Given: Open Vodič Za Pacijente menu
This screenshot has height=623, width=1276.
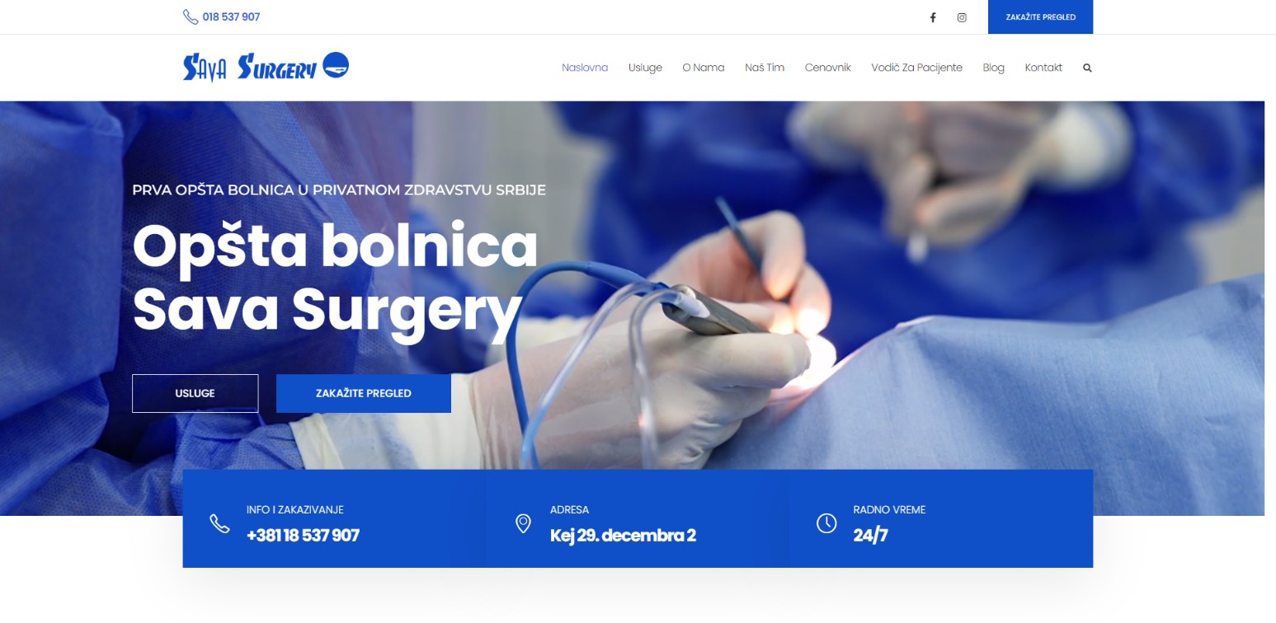Looking at the screenshot, I should pyautogui.click(x=916, y=68).
